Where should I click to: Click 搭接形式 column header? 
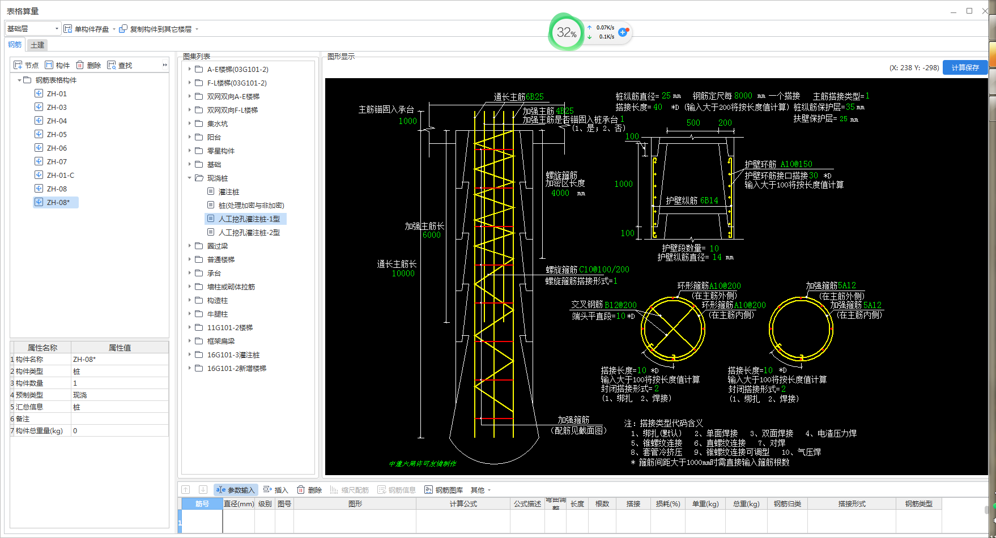point(852,504)
